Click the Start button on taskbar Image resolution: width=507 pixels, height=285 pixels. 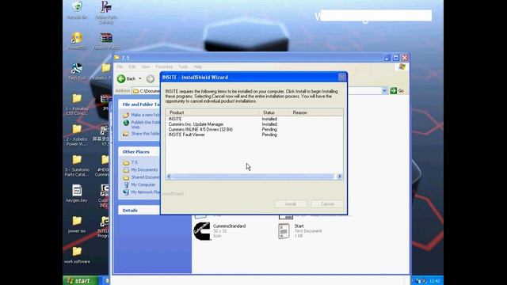pos(80,280)
